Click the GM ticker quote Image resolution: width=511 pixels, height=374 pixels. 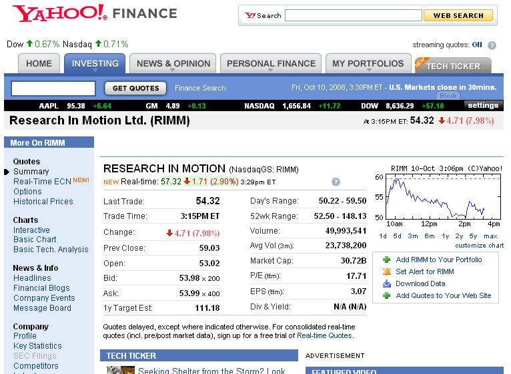(175, 106)
